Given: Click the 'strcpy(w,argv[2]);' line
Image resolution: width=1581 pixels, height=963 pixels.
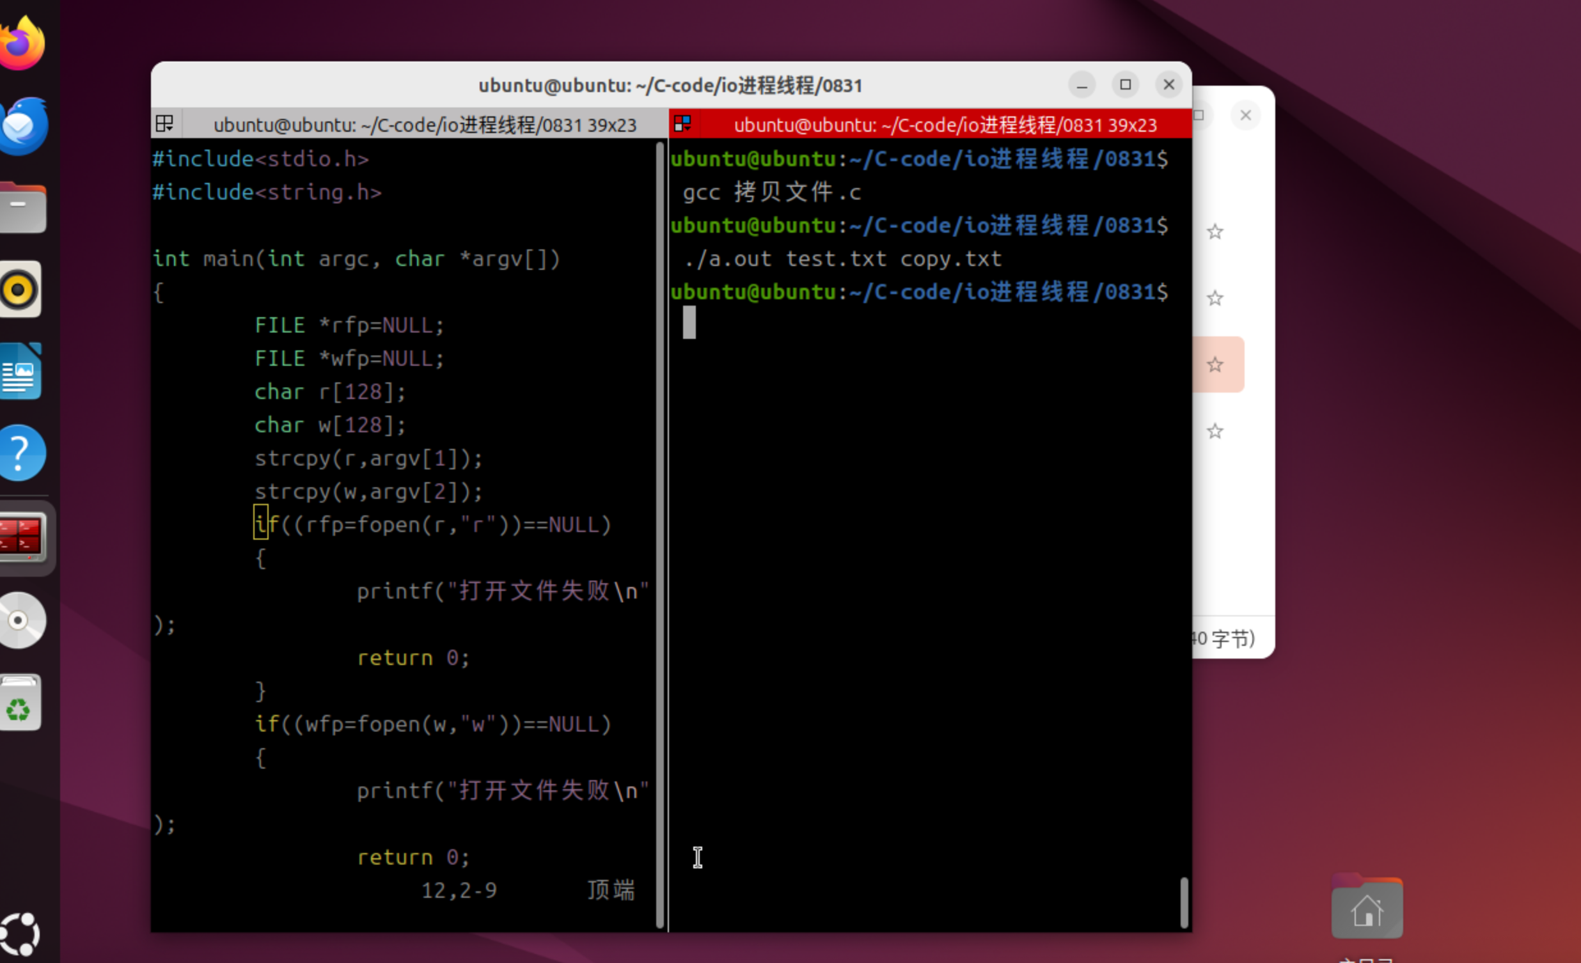Looking at the screenshot, I should pos(369,492).
